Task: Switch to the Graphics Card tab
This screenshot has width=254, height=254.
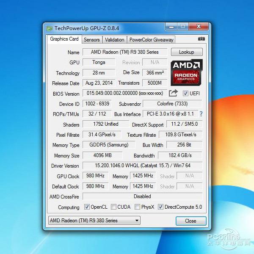Action: (64, 39)
